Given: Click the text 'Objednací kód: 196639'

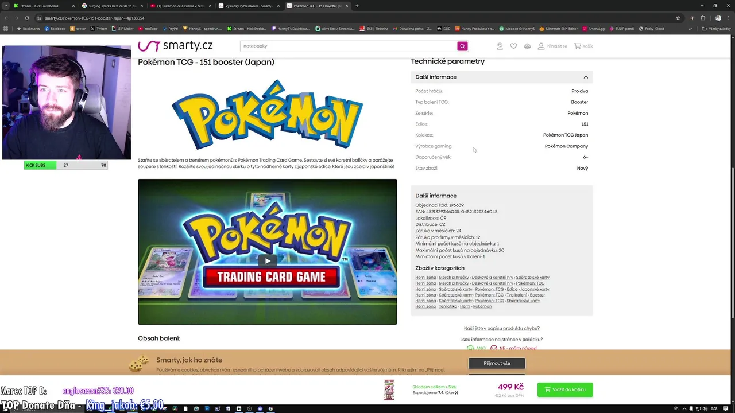Looking at the screenshot, I should [x=439, y=205].
